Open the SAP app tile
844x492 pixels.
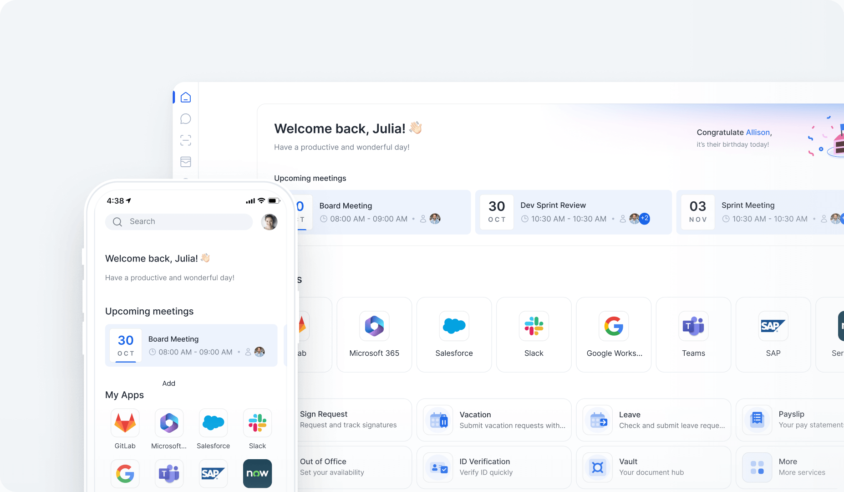point(773,334)
